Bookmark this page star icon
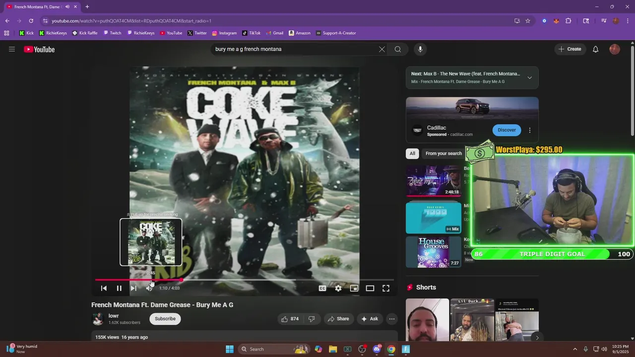635x357 pixels. tap(528, 21)
